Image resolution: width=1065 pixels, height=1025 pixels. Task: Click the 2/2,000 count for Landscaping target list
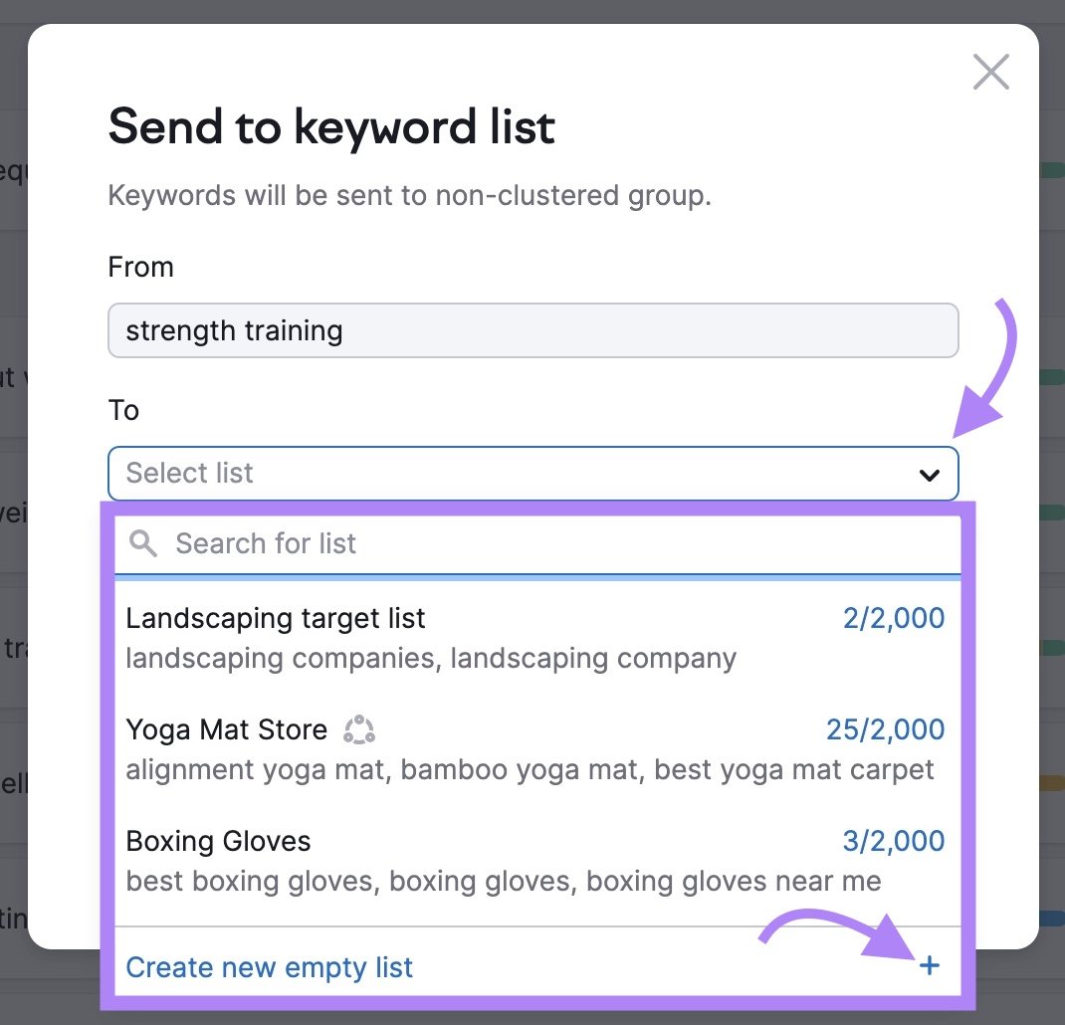point(893,618)
